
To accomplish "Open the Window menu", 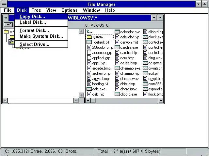I will (x=91, y=10).
